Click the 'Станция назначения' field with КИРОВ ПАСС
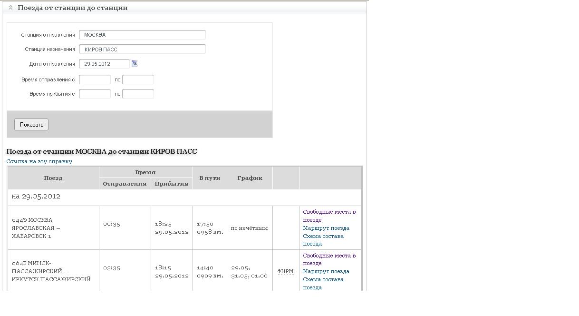This screenshot has width=579, height=316. click(x=142, y=49)
